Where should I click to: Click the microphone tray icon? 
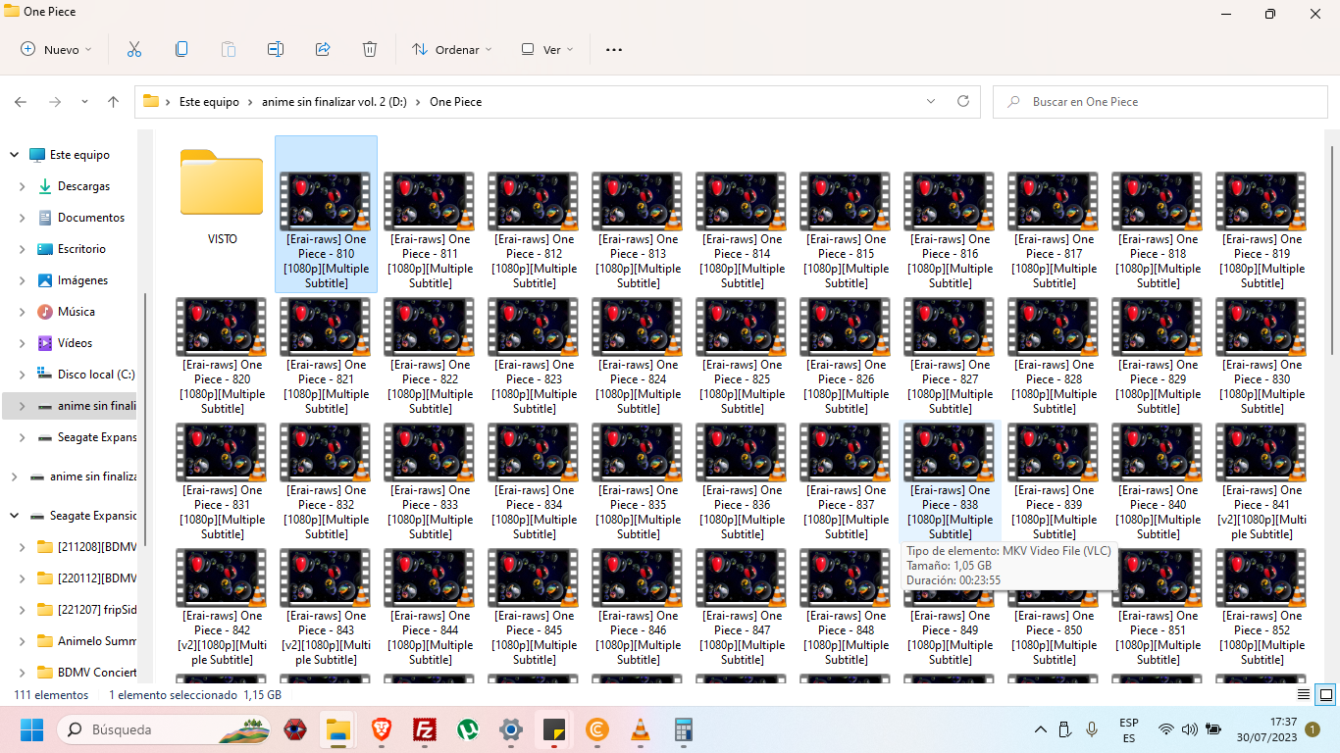[x=1092, y=729]
